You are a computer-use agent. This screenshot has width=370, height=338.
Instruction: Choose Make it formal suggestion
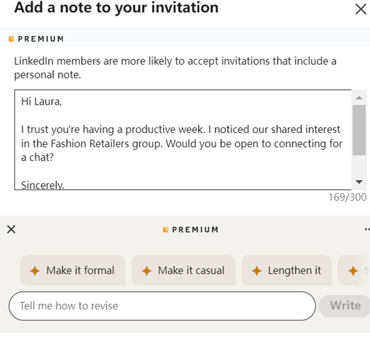pyautogui.click(x=73, y=270)
